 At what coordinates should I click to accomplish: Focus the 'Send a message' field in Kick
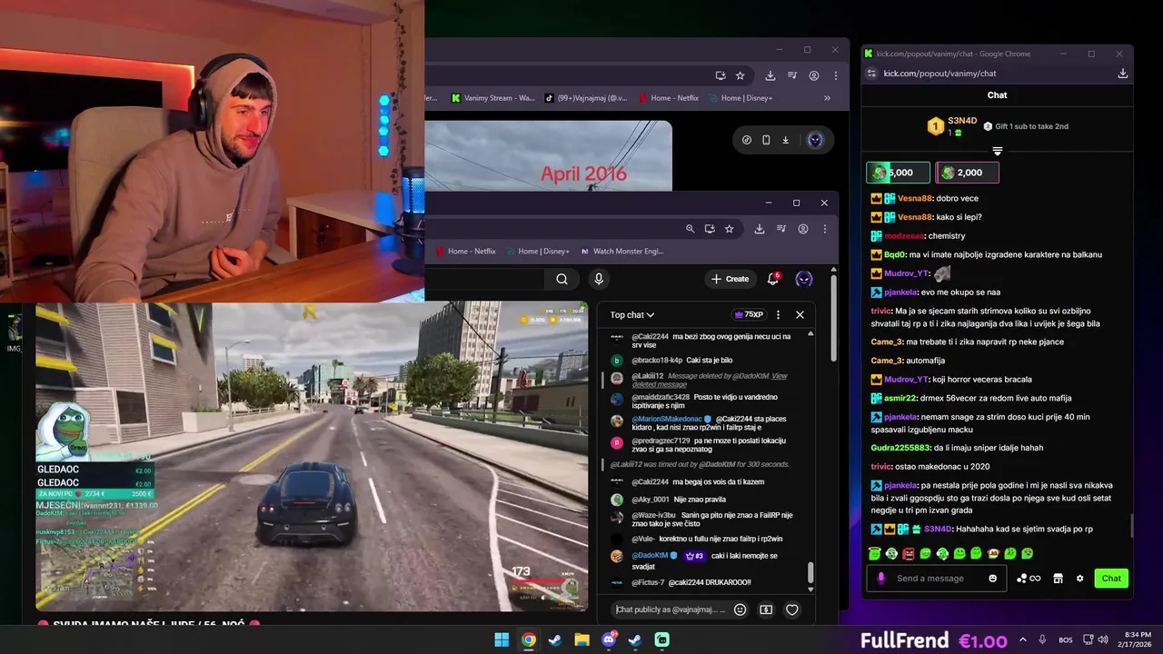938,579
